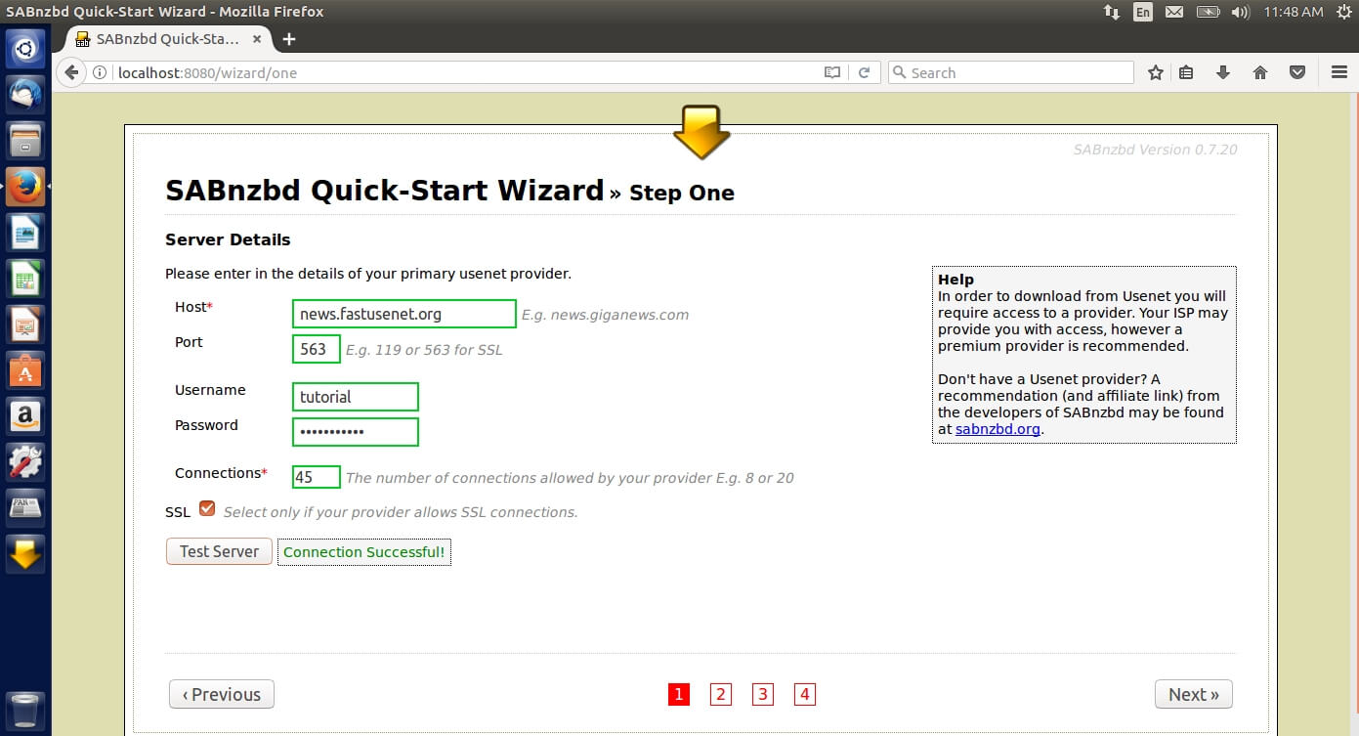Click the Test Server button

[219, 551]
